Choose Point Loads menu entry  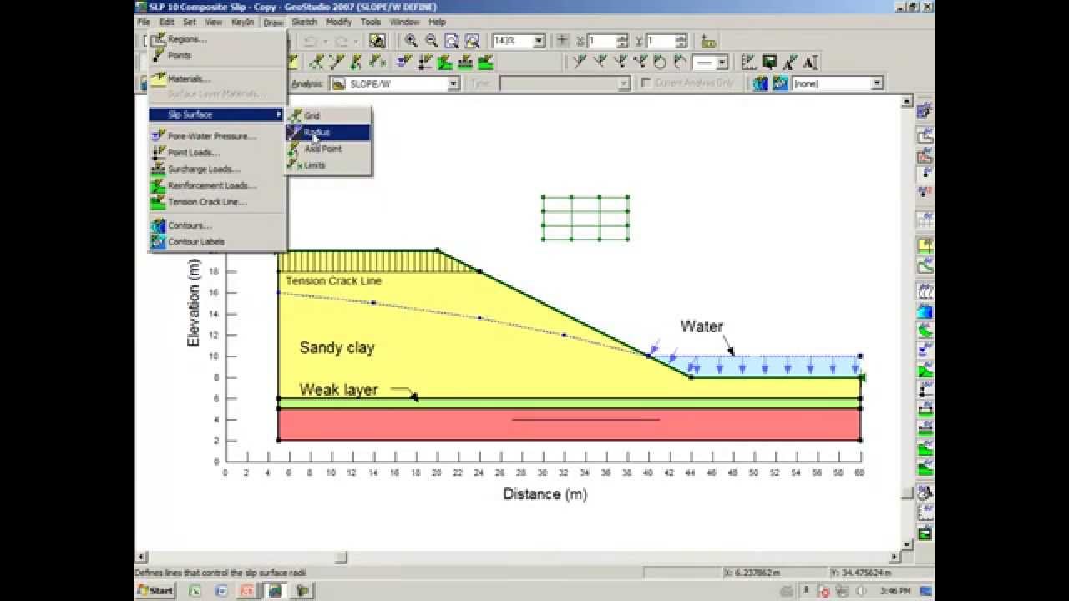(217, 153)
